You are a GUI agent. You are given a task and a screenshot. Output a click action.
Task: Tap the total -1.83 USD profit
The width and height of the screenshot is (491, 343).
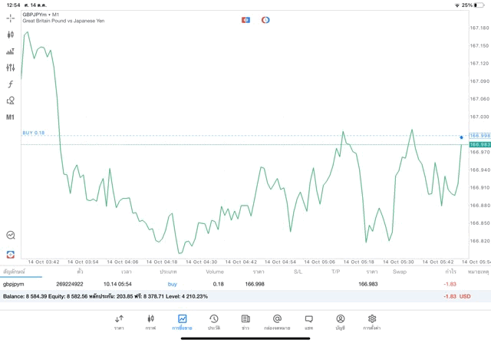tap(457, 296)
